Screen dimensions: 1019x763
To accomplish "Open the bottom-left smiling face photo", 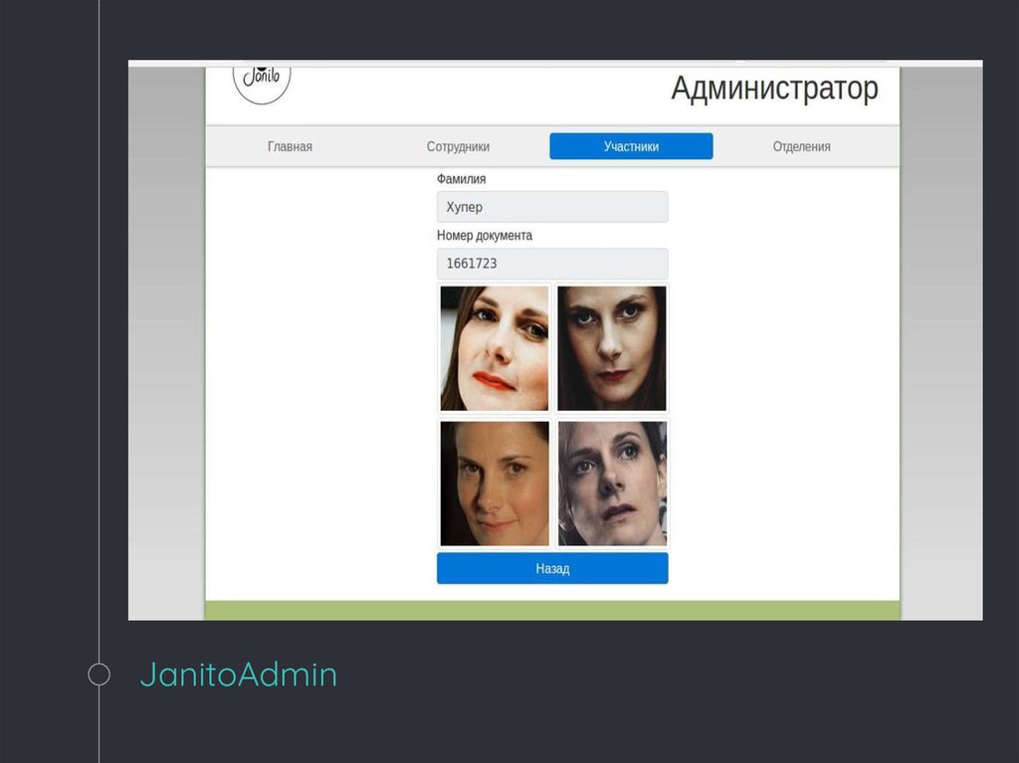I will pos(494,483).
